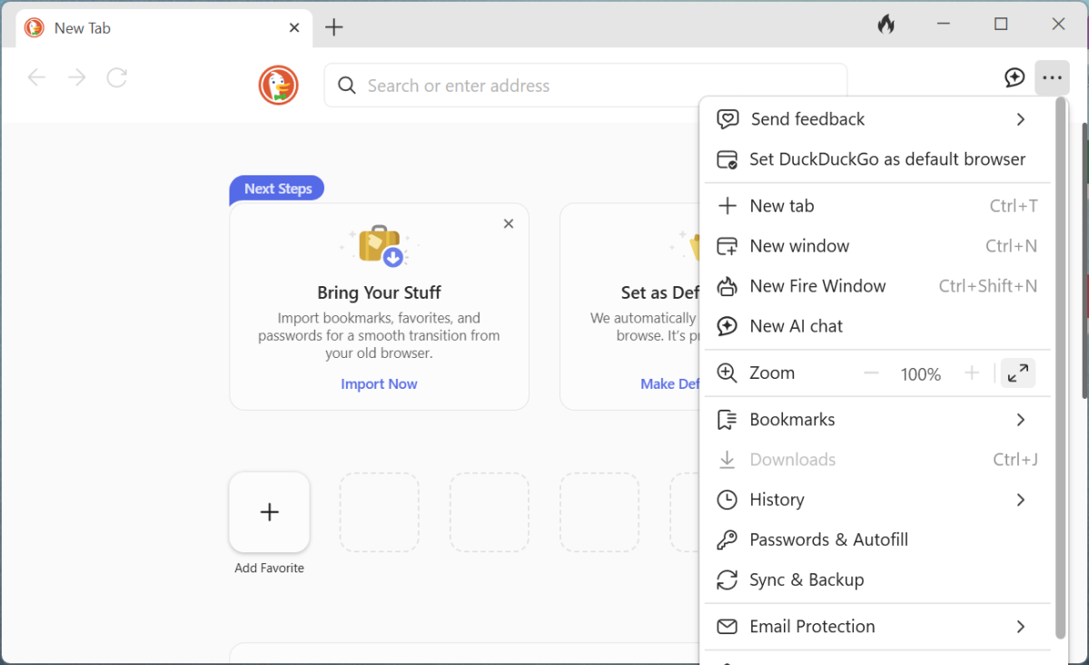The width and height of the screenshot is (1089, 665).
Task: Click the DuckDuckGo duck logo
Action: coord(279,85)
